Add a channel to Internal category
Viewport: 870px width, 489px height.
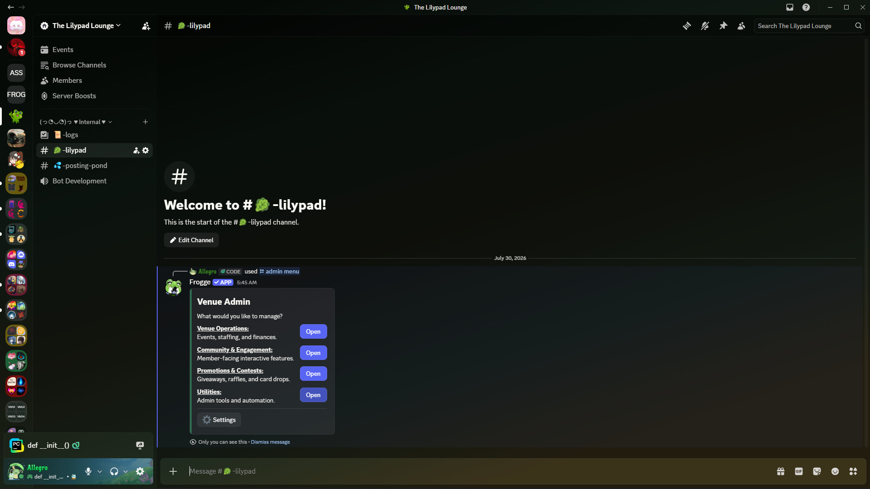point(145,122)
